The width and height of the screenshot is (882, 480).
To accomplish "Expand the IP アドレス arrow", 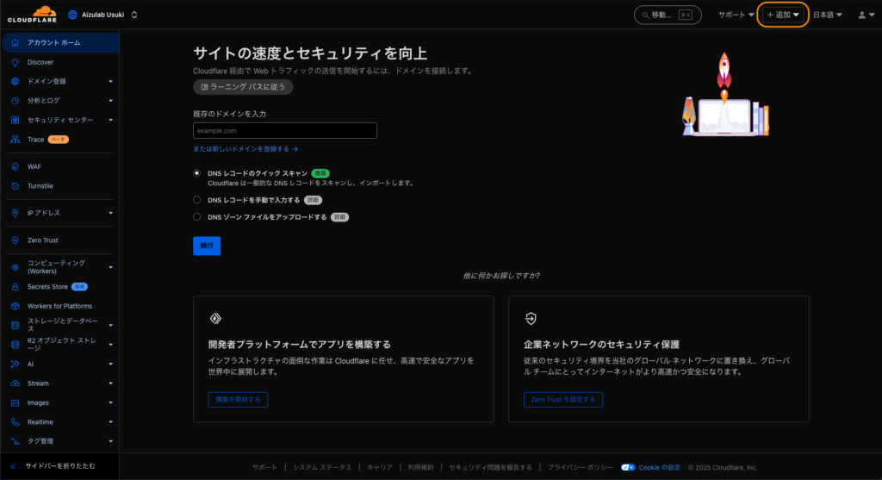I will coord(111,213).
